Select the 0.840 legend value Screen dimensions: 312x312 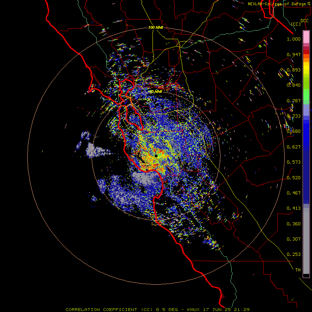tap(294, 85)
